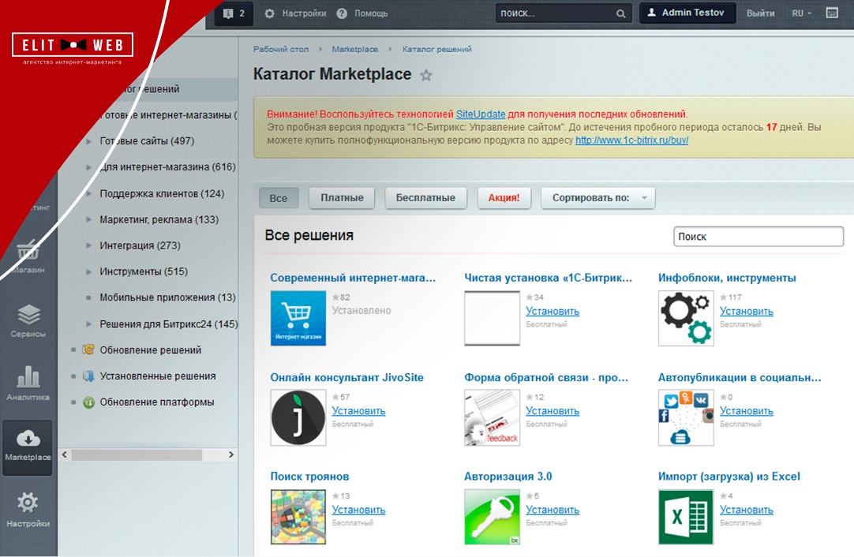
Task: Open Настройки in the top bar
Action: pos(296,13)
